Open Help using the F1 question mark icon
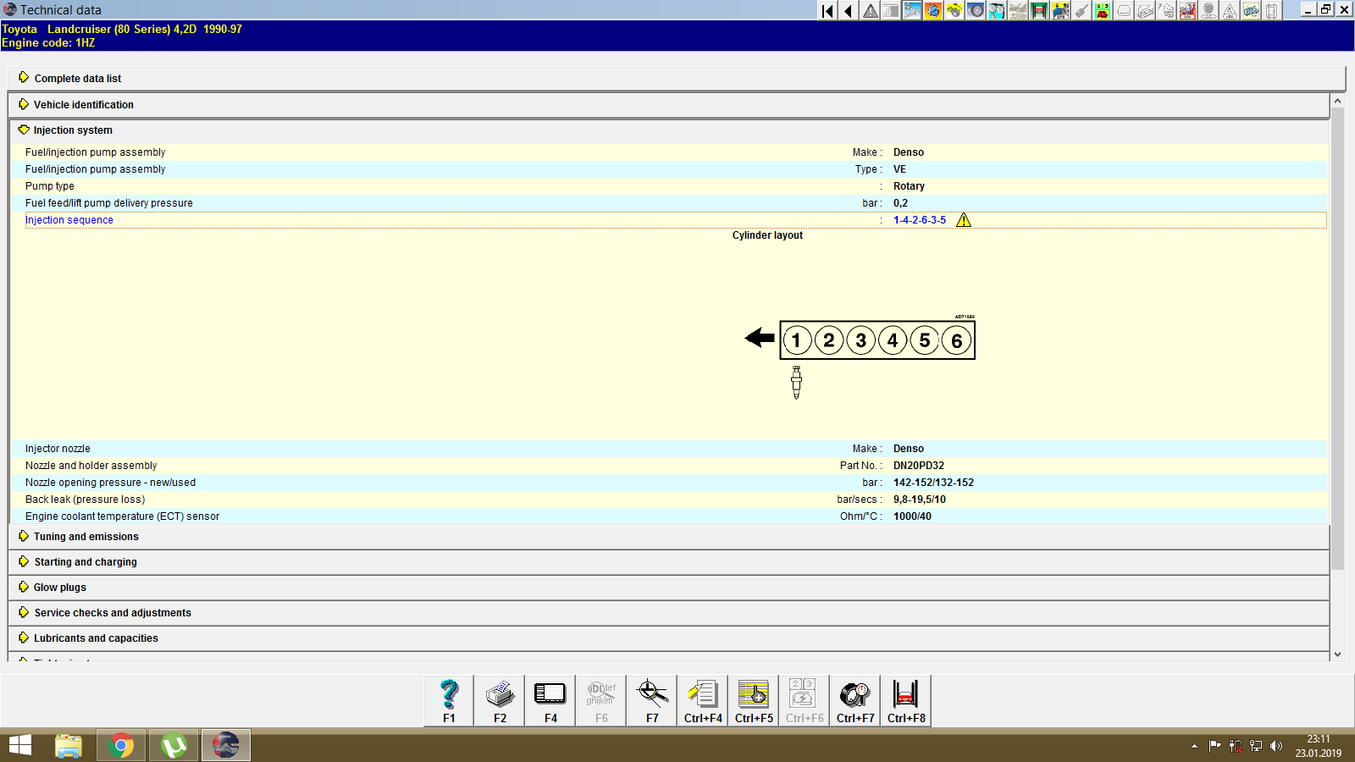 coord(448,700)
